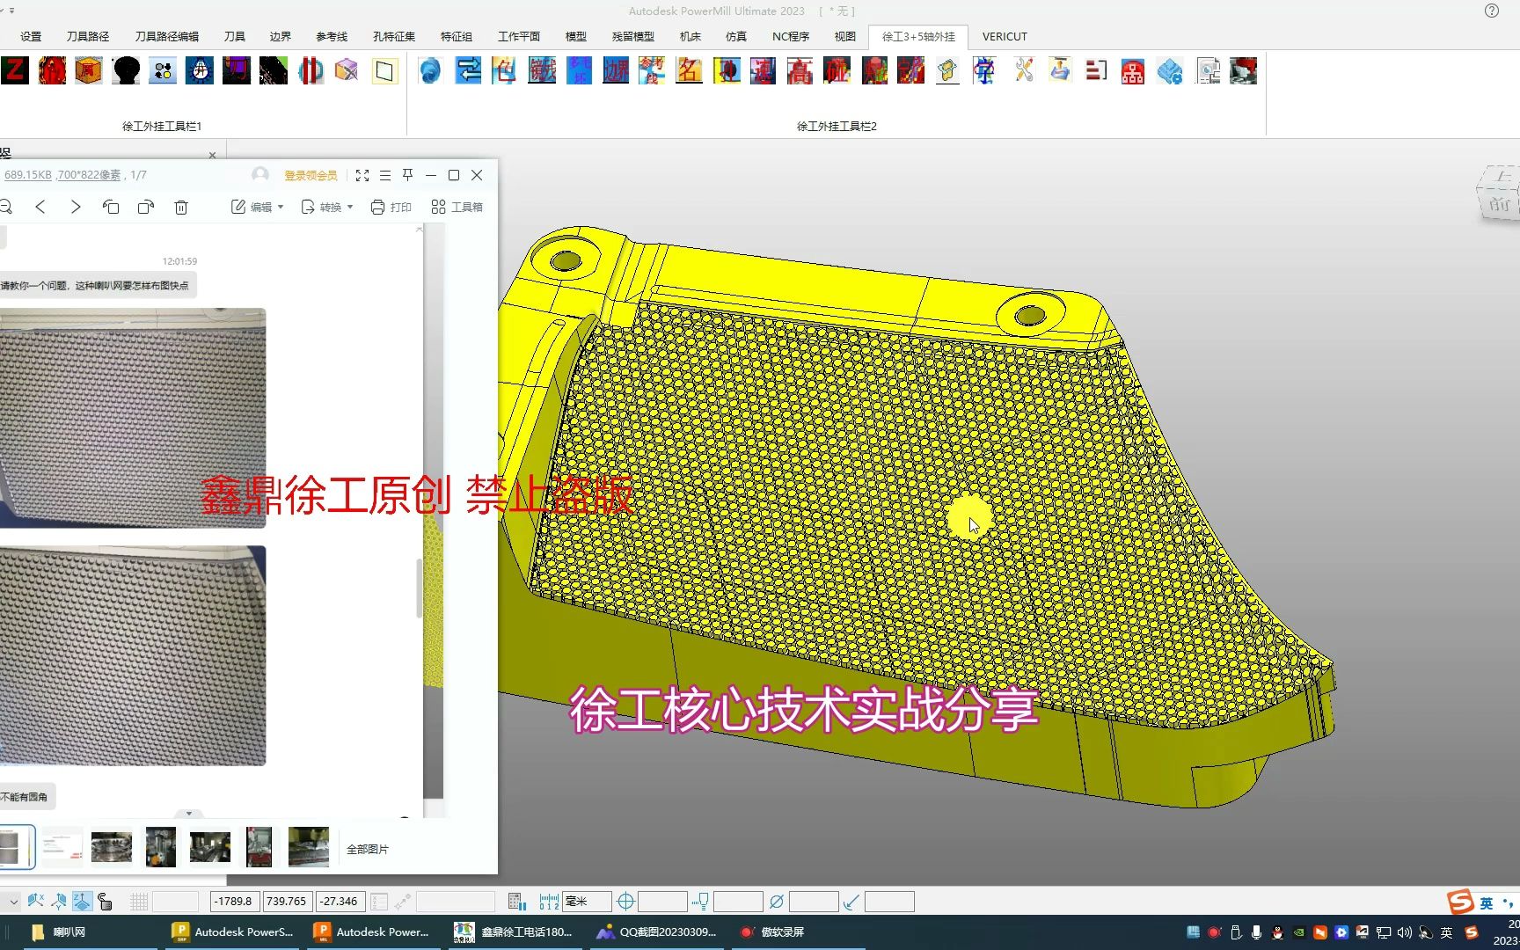The height and width of the screenshot is (950, 1520).
Task: Toggle fullscreen in image viewer
Action: click(362, 175)
